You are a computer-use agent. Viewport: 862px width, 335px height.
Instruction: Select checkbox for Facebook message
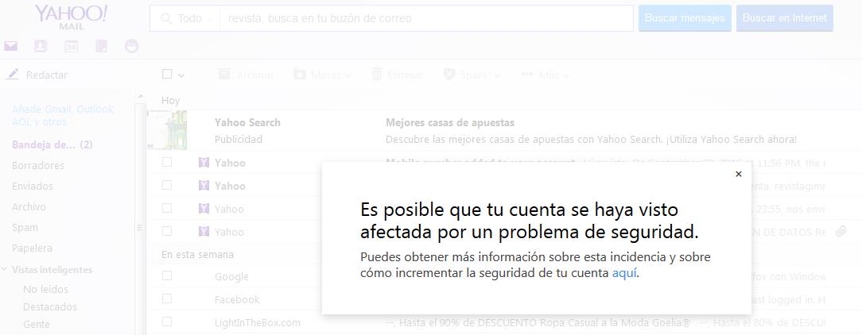tap(167, 298)
